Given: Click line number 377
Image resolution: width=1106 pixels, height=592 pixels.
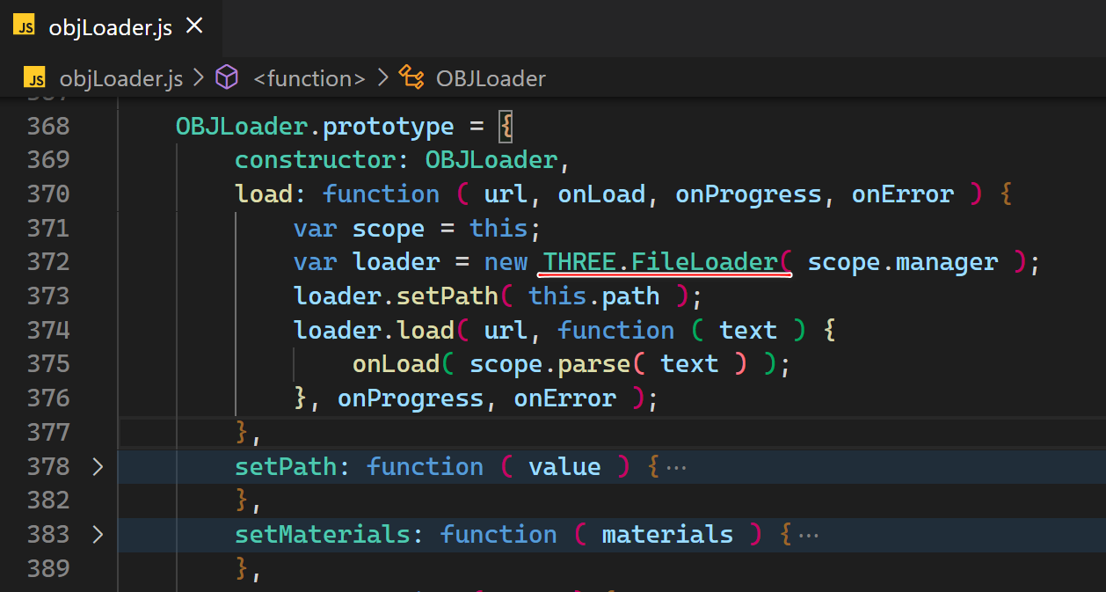Looking at the screenshot, I should [x=48, y=432].
